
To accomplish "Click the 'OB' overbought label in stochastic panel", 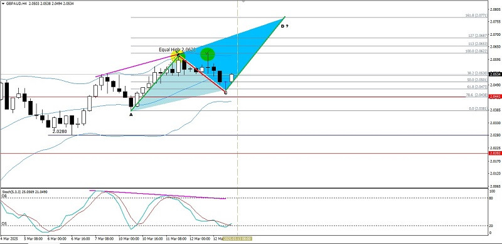I will tap(4, 196).
